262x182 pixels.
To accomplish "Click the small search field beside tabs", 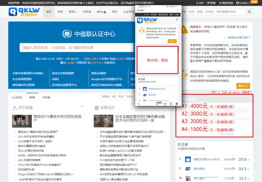I will point(117,96).
